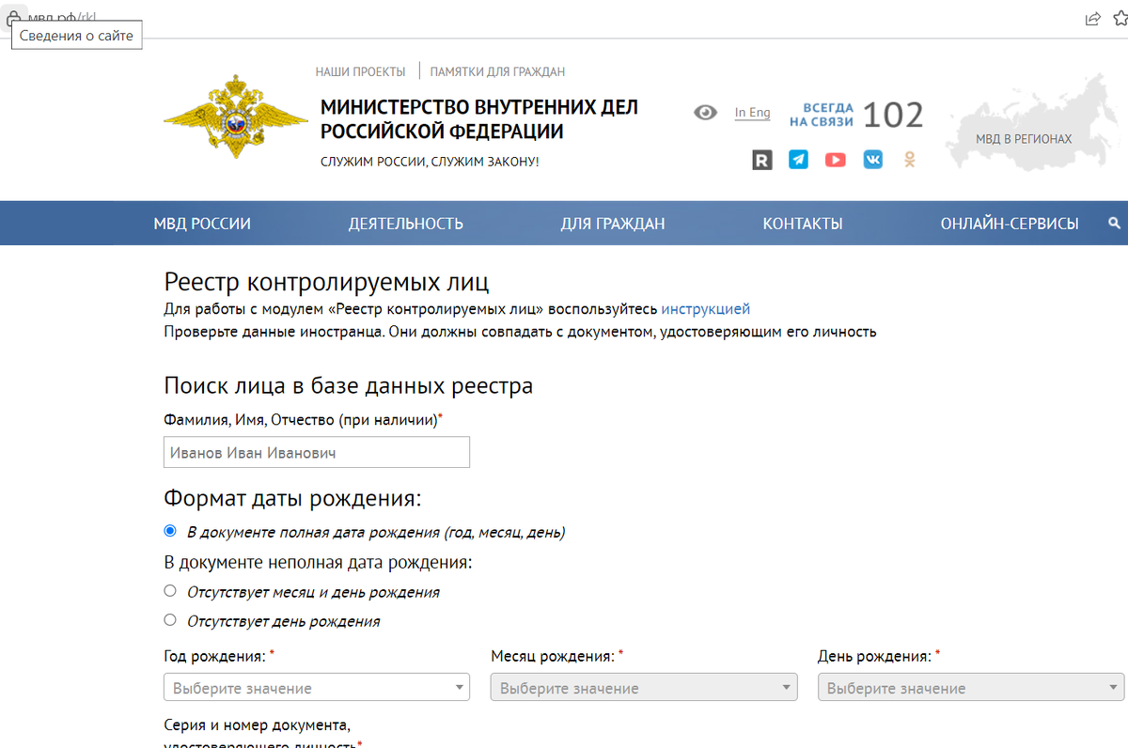Select full birth date radio option
Image resolution: width=1128 pixels, height=748 pixels.
pos(170,530)
